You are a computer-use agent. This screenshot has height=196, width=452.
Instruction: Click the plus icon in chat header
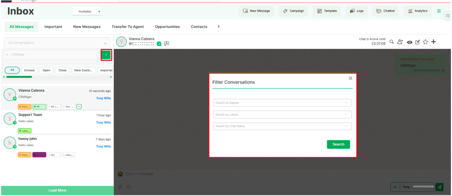[x=434, y=42]
